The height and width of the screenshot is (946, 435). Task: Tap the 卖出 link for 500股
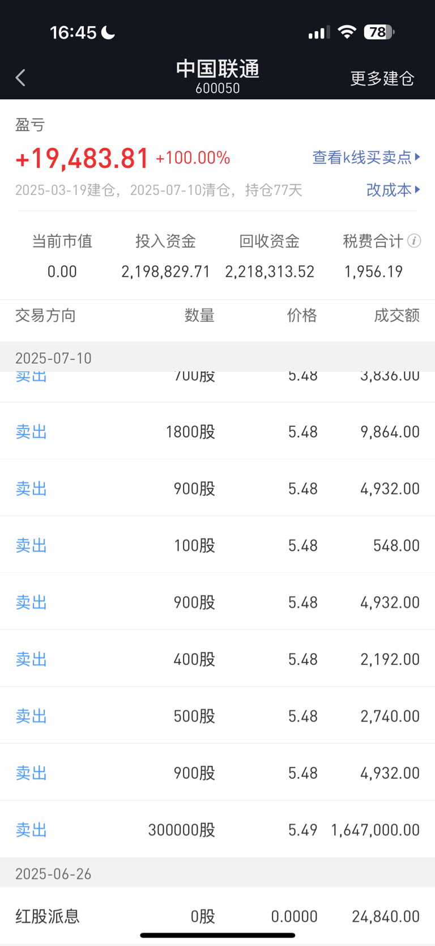pyautogui.click(x=31, y=715)
